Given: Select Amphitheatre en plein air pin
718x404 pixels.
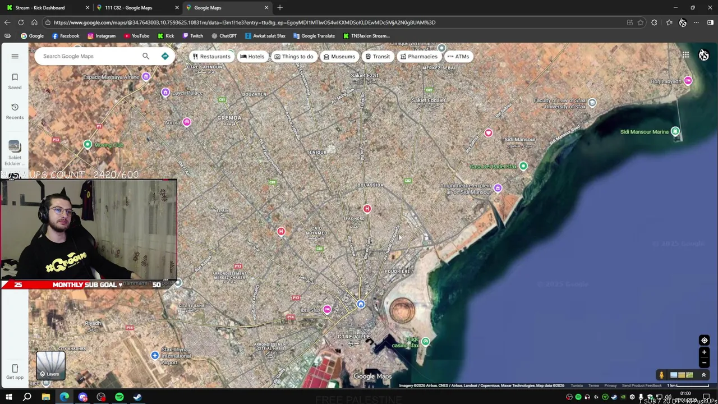Looking at the screenshot, I should 498,189.
